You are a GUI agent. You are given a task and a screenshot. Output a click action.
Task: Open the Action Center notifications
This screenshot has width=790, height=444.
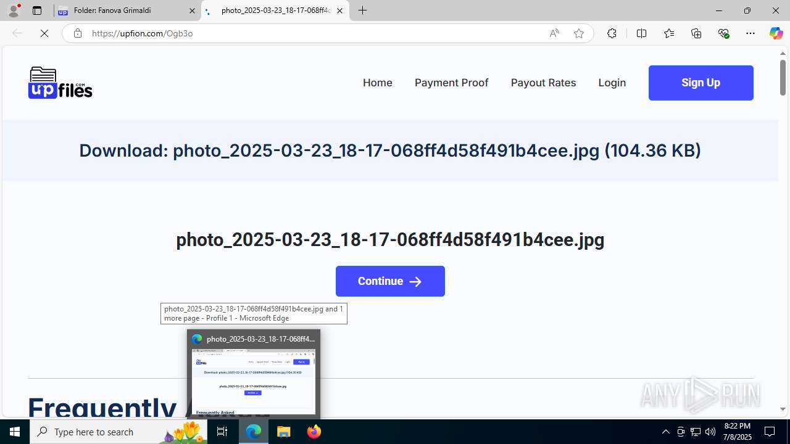pos(770,432)
